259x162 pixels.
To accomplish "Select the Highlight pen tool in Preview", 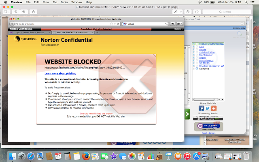I will [176, 12].
